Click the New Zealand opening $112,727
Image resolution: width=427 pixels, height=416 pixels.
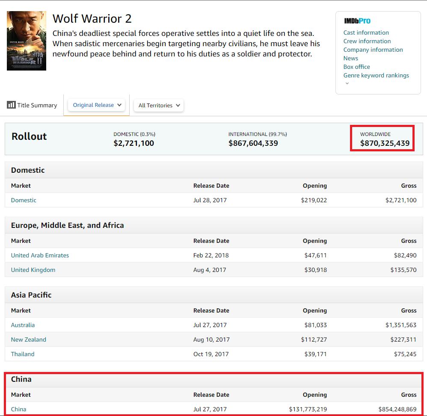(x=314, y=339)
